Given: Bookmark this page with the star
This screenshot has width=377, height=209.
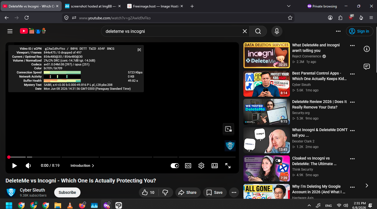Looking at the screenshot, I should coord(290,18).
